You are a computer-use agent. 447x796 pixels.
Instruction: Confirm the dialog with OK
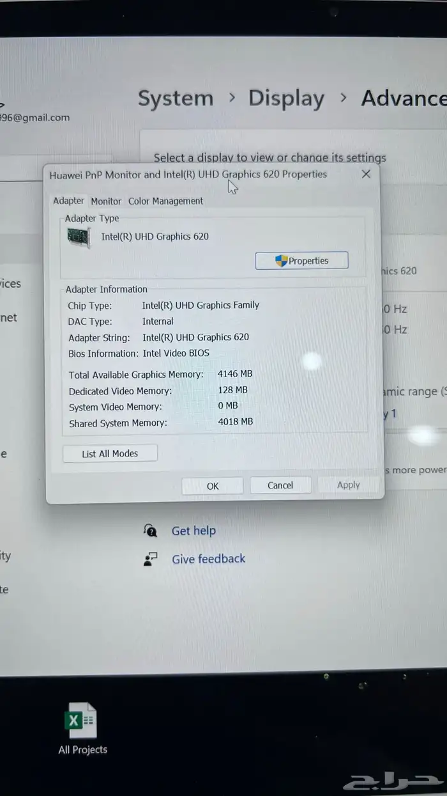[213, 486]
